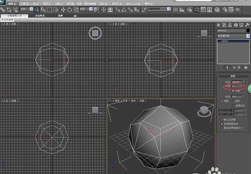
Task: Click the Pin Stack icon
Action: [221, 67]
